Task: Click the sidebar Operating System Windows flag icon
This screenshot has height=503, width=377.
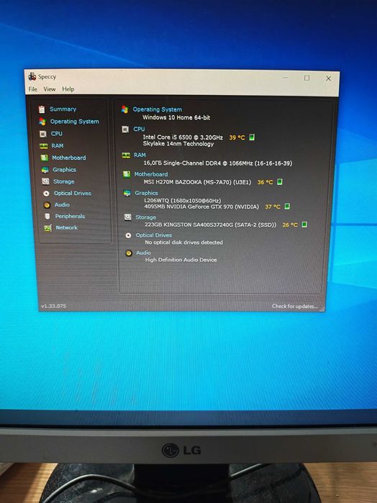Action: pos(42,122)
